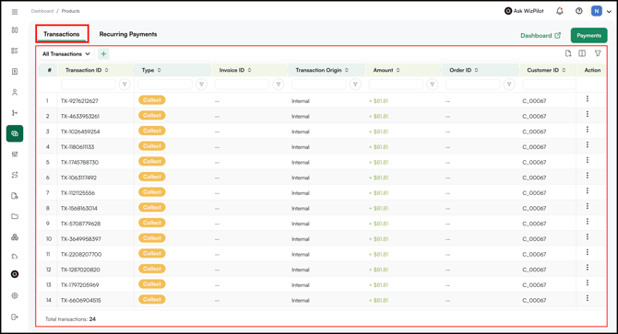The width and height of the screenshot is (618, 334).
Task: Open the column layout icon above table
Action: [582, 53]
